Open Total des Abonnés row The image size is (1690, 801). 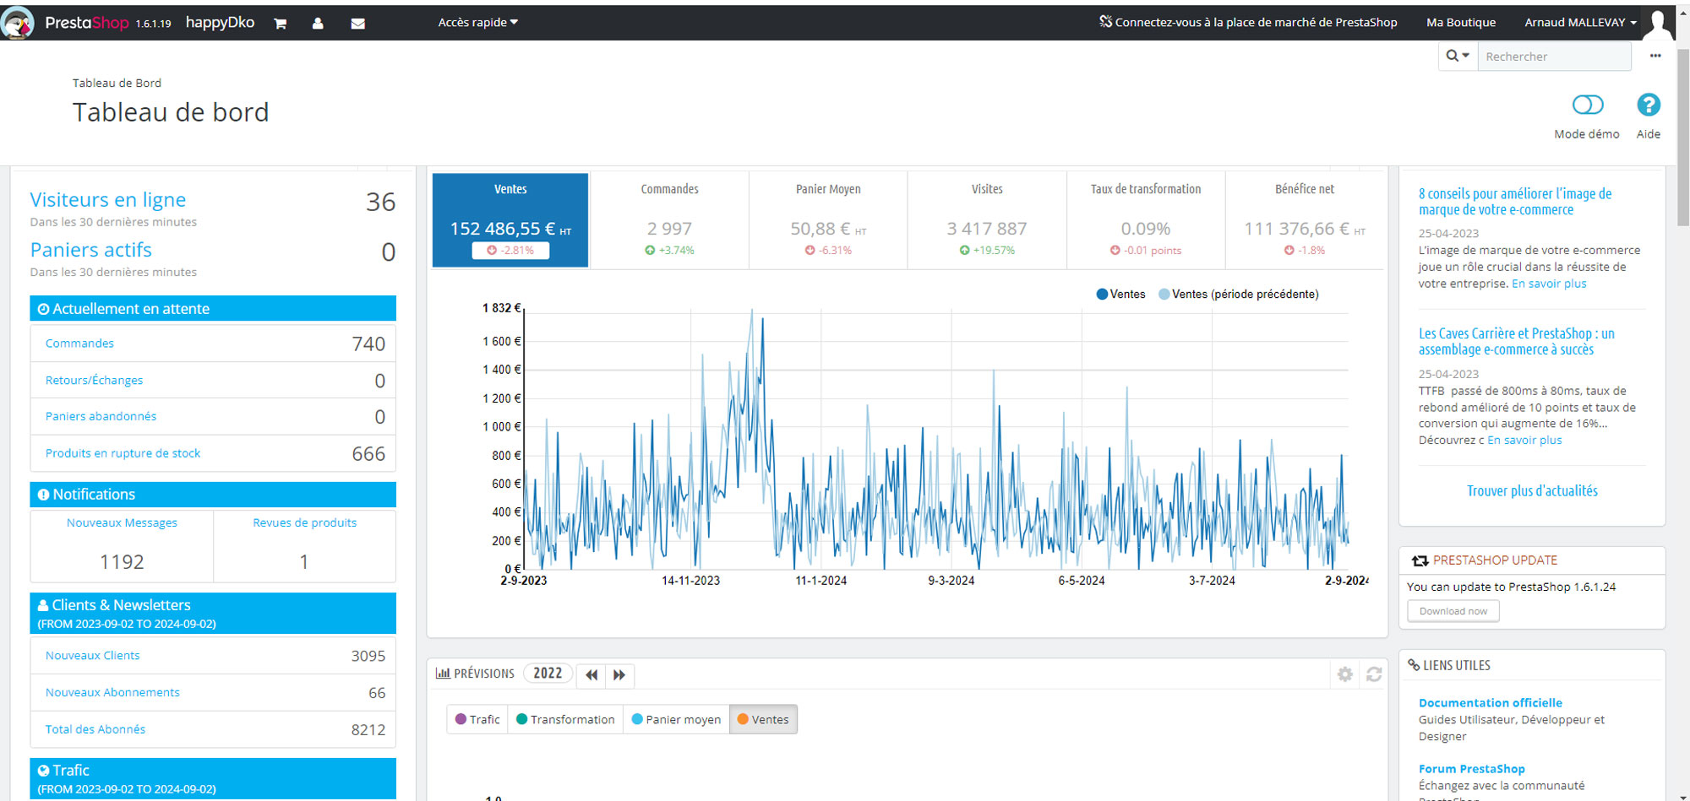tap(213, 729)
